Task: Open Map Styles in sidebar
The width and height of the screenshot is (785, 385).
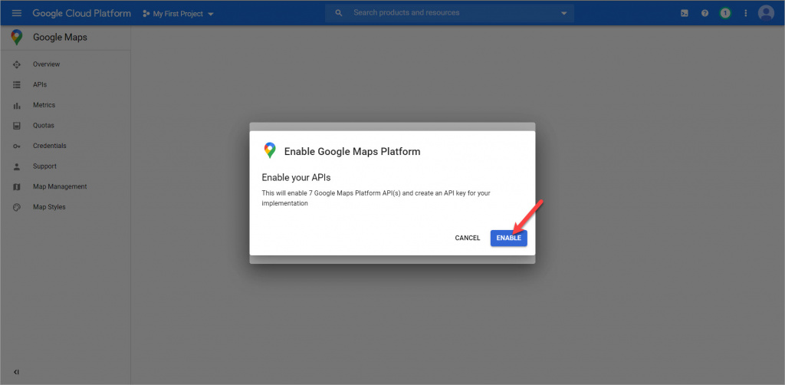Action: (49, 207)
